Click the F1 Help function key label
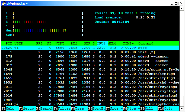This screenshot has width=185, height=112. (10, 108)
